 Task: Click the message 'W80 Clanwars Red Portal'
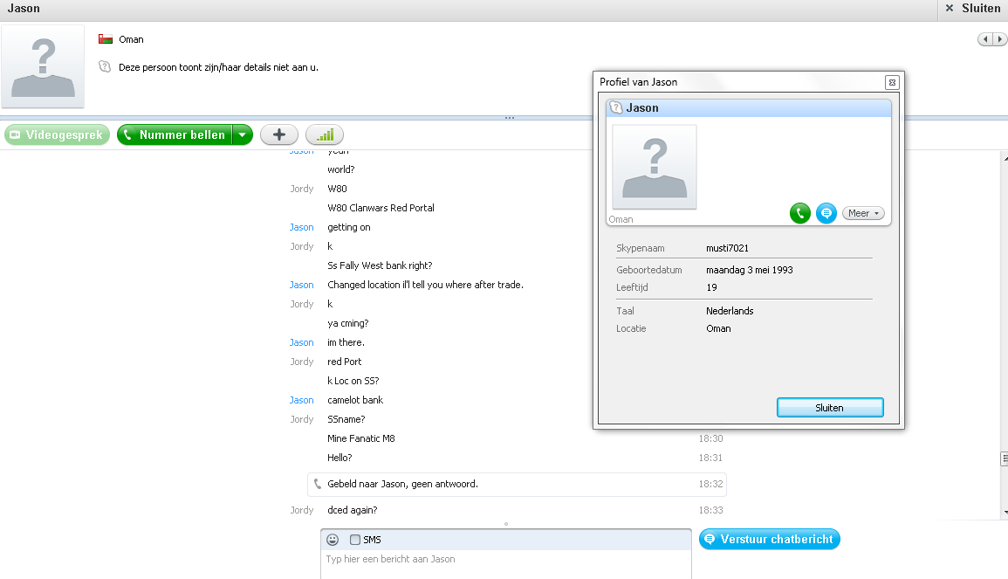pos(381,208)
